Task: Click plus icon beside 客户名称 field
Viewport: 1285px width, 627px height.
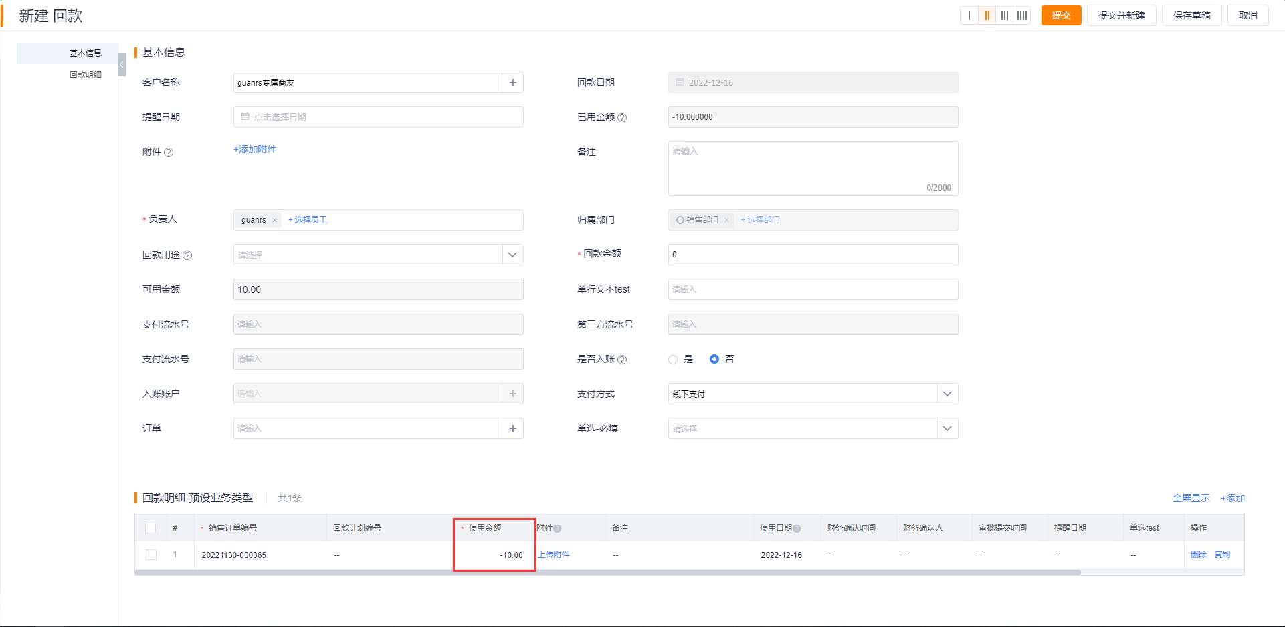Action: (512, 82)
